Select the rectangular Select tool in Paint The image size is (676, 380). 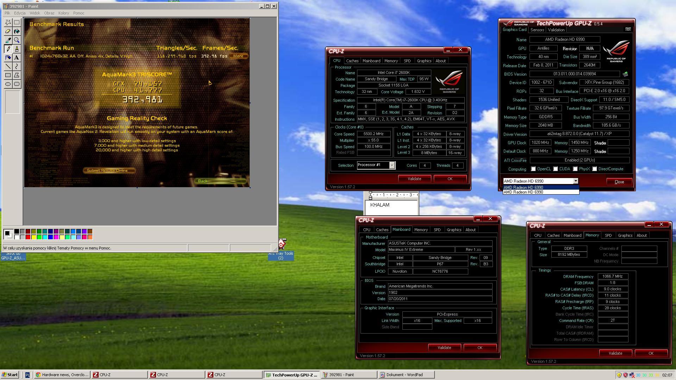tap(17, 23)
